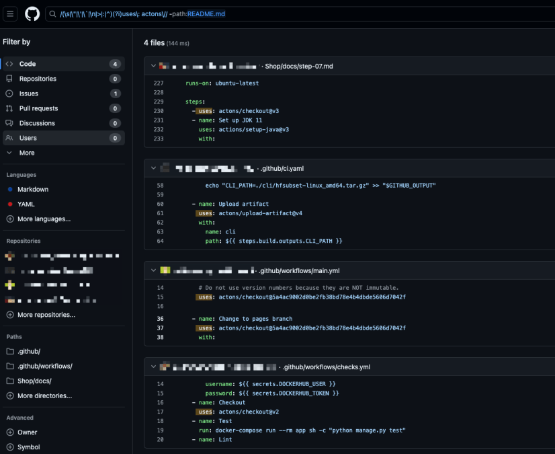
Task: Open More repositories option
Action: [46, 315]
